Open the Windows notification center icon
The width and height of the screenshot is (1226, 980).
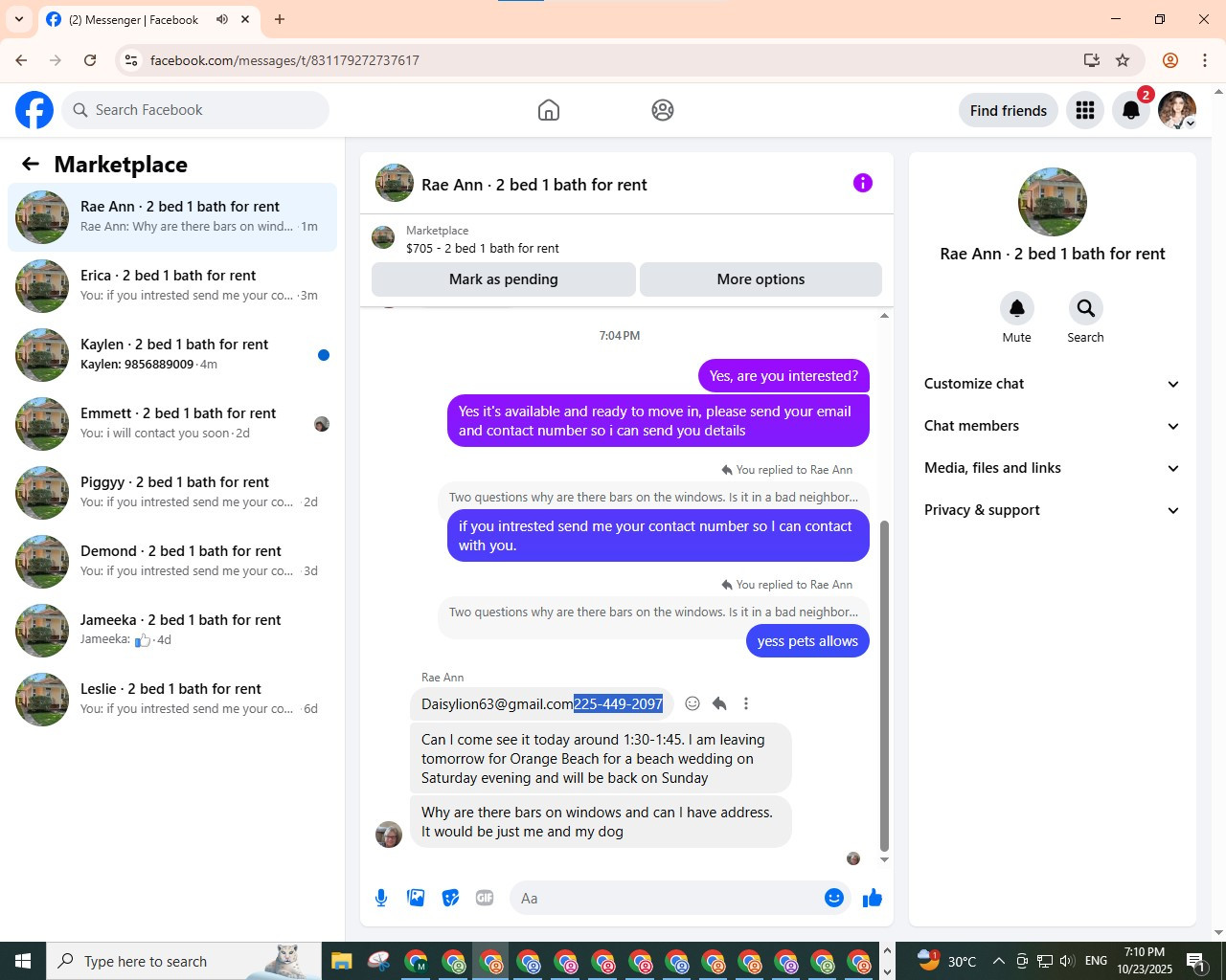pyautogui.click(x=1196, y=961)
